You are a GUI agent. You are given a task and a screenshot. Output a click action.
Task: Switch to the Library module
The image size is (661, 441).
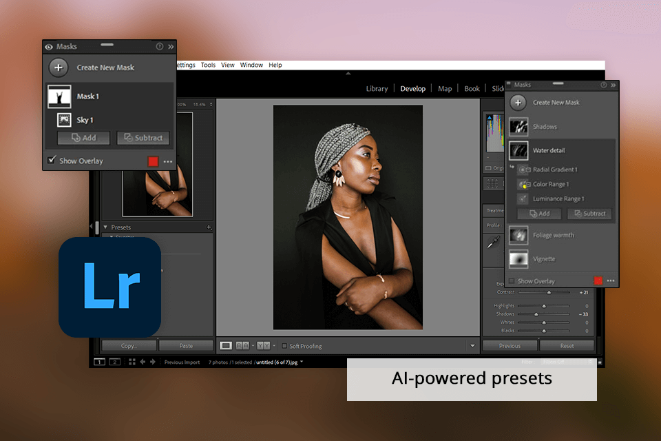[377, 89]
